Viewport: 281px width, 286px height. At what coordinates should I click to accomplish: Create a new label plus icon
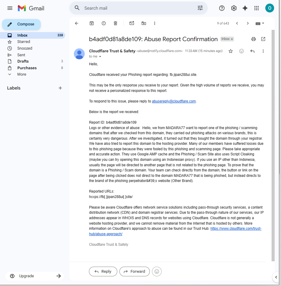coord(60,88)
